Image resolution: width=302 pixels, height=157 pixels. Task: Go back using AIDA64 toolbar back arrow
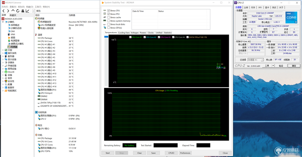3,11
